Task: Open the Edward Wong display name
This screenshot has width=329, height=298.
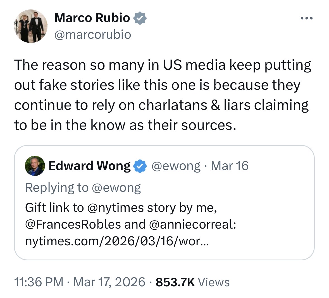Action: 89,166
